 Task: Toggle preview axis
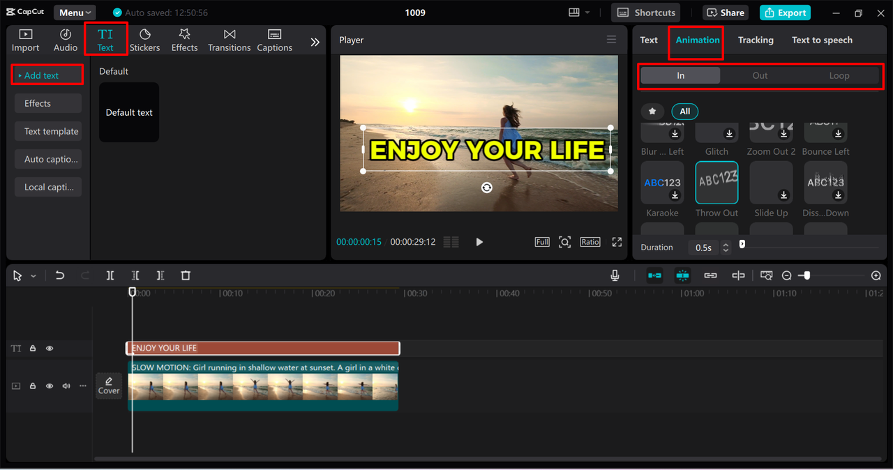(738, 275)
